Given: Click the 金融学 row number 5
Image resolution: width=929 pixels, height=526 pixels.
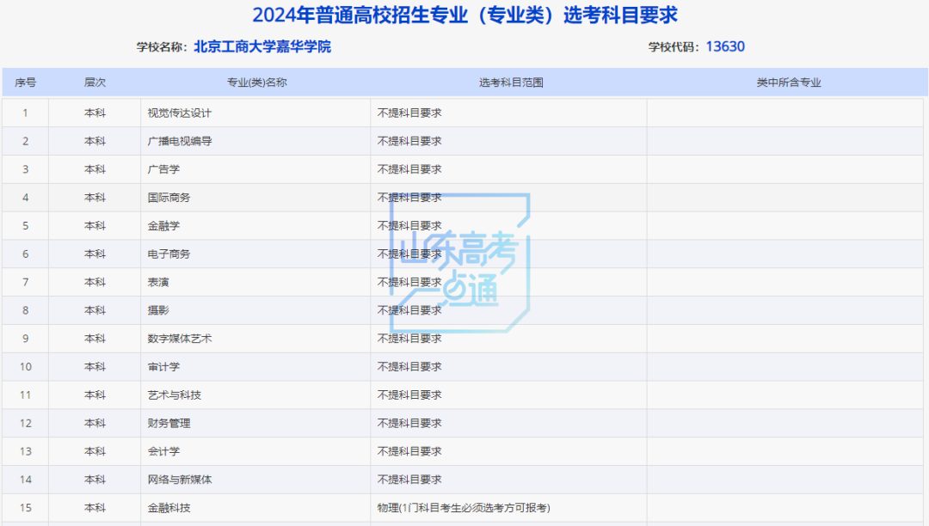Looking at the screenshot, I should tap(26, 225).
